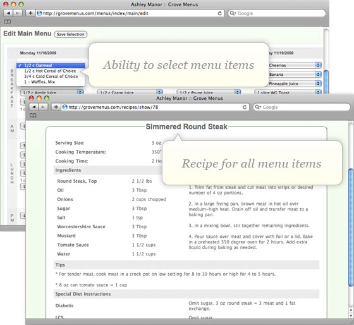Screen dimensions: 354x325
Task: Open the Cheerios dropdown
Action: tap(295, 65)
